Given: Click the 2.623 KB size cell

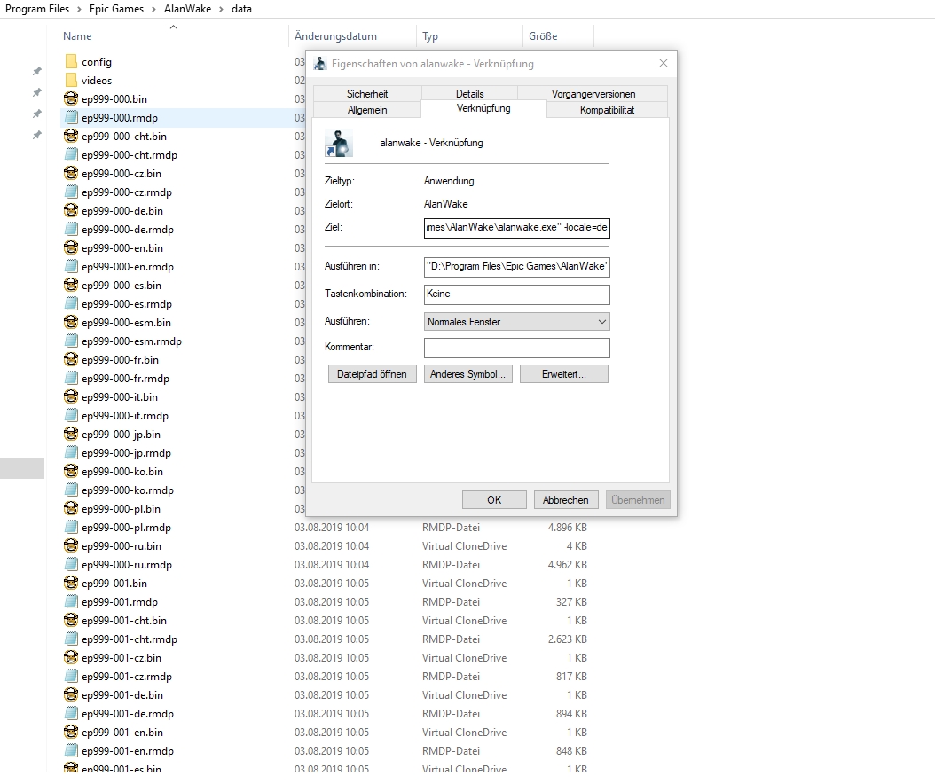Looking at the screenshot, I should [567, 639].
